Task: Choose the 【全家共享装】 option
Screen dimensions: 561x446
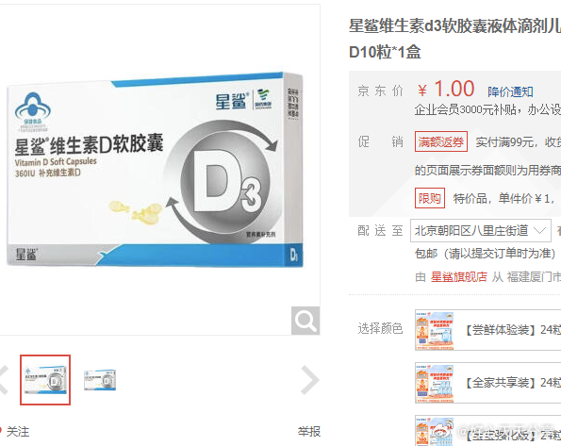Action: (x=488, y=383)
